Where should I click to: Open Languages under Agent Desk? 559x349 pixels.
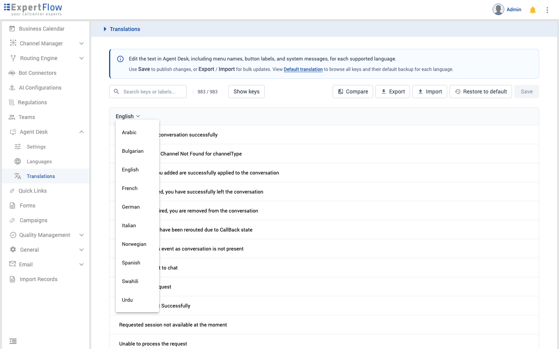39,161
